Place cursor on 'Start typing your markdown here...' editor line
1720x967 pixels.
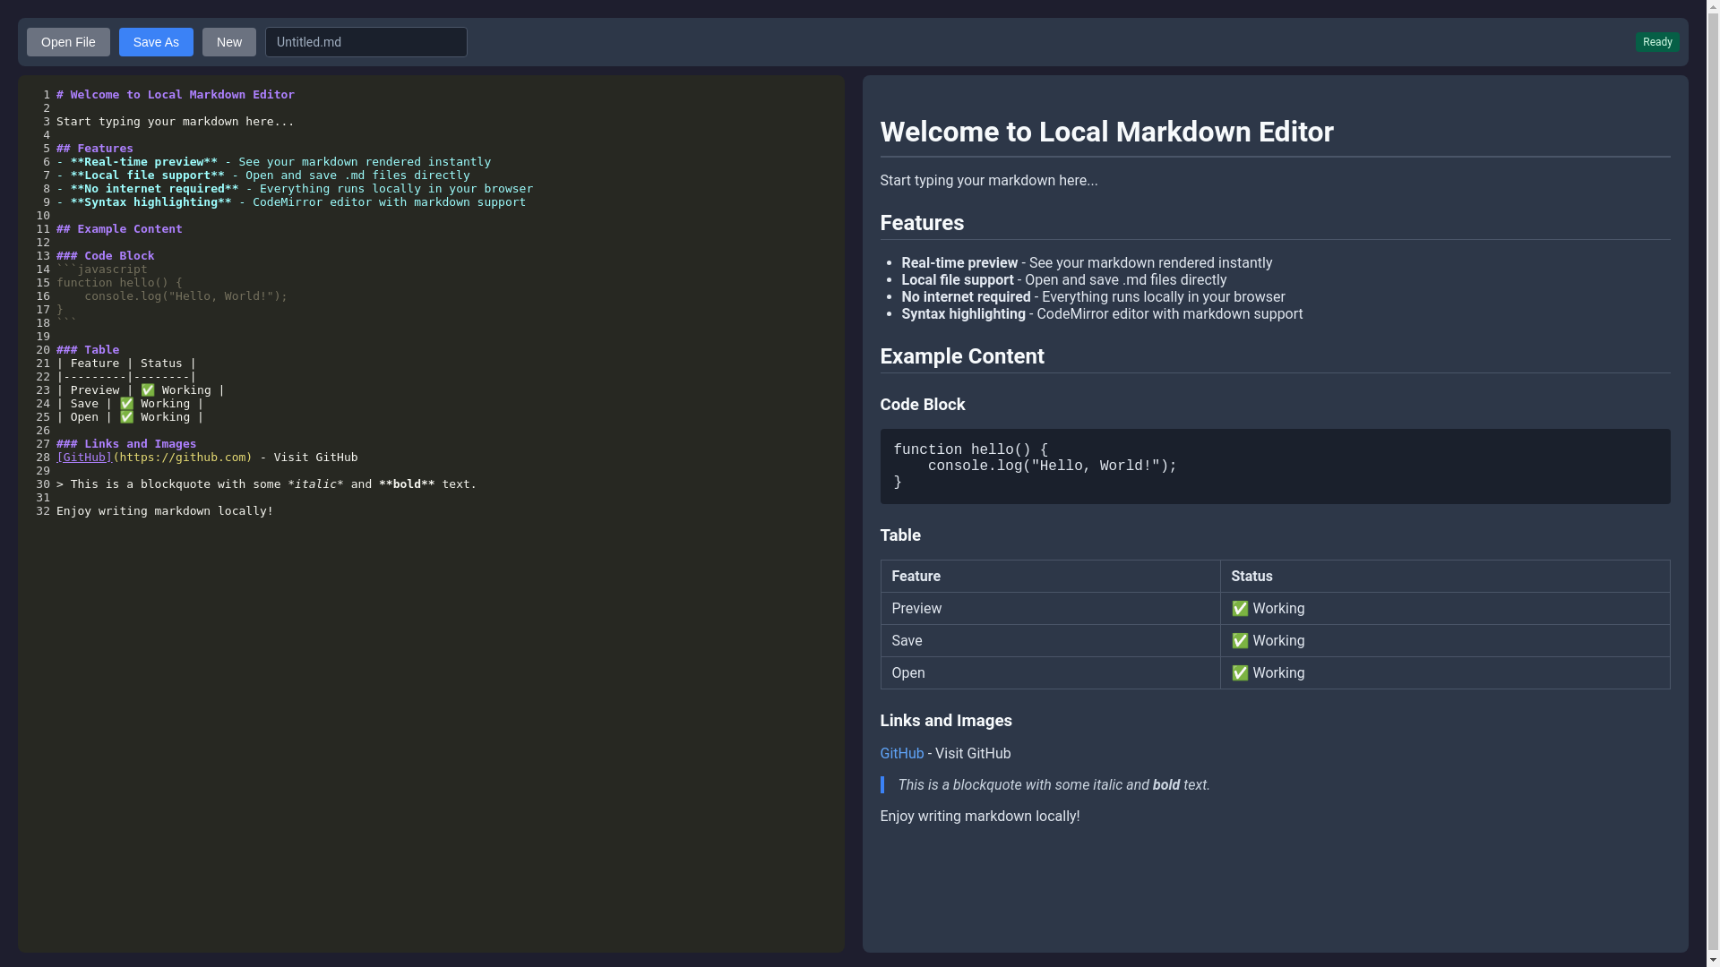(176, 122)
